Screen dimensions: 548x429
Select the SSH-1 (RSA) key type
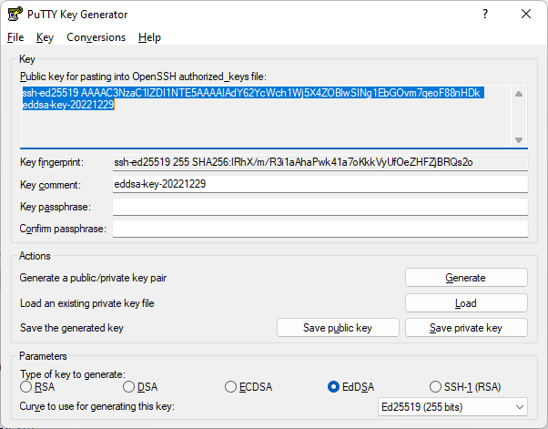click(x=436, y=387)
